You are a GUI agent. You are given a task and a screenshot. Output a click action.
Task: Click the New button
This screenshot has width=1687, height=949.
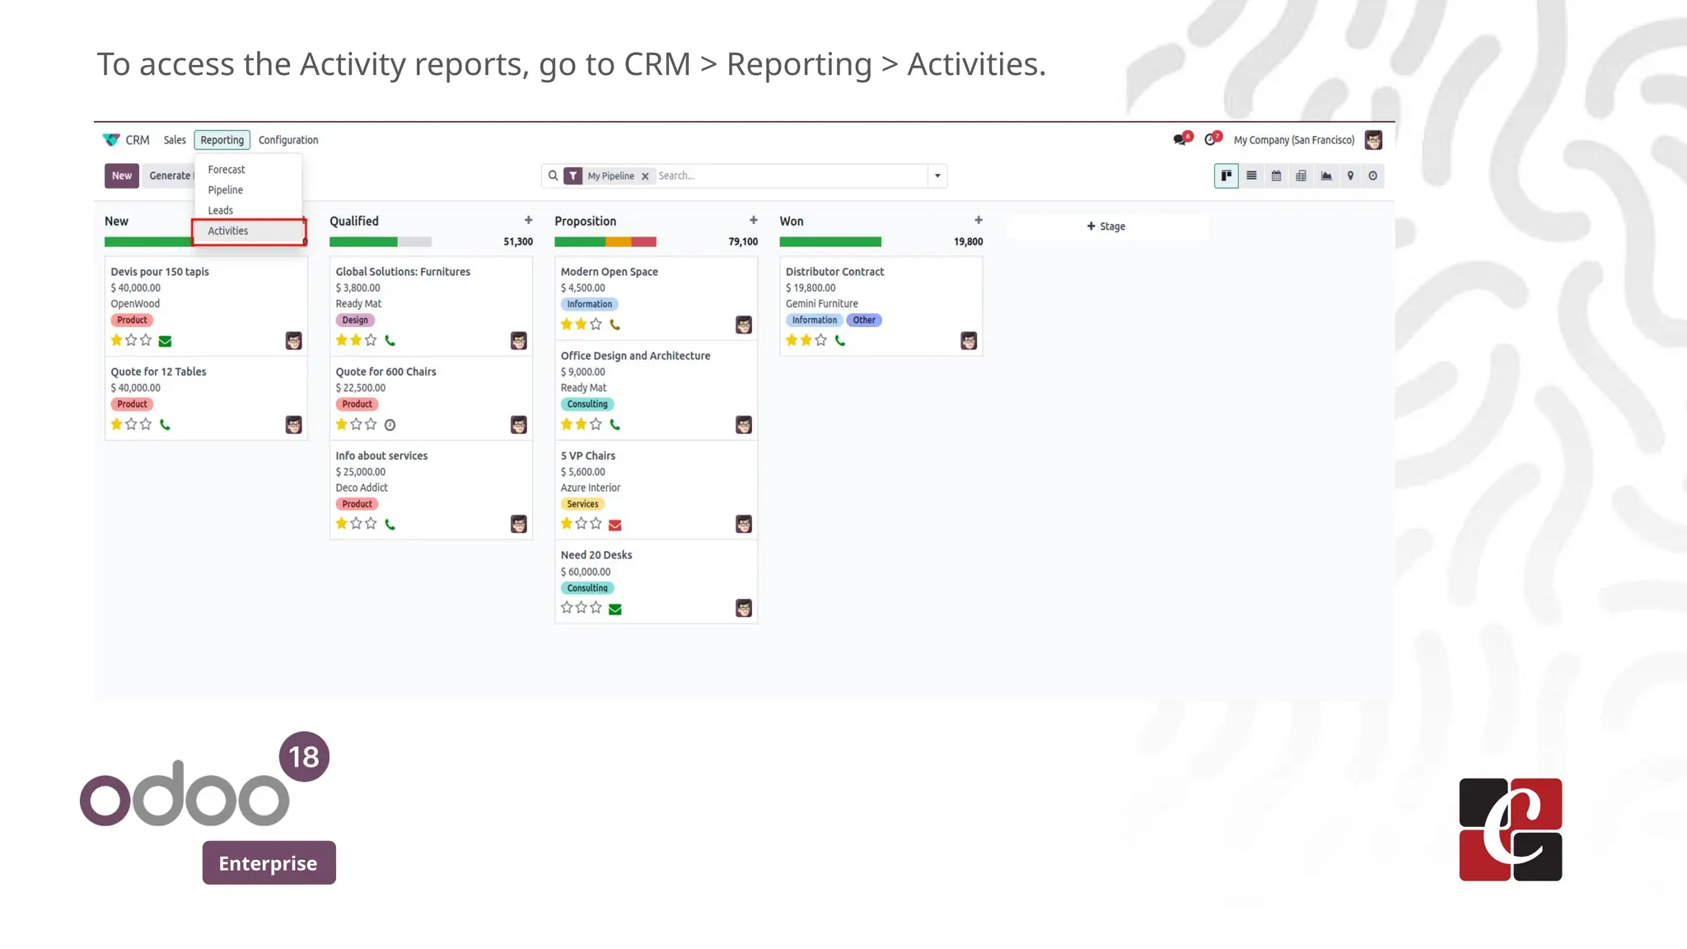tap(121, 175)
